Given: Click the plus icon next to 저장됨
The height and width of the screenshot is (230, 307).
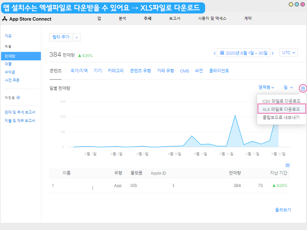Looking at the screenshot, I should pyautogui.click(x=18, y=98).
